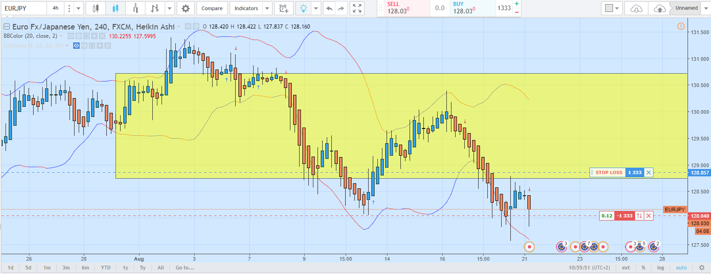Viewport: 711px width, 274px height.
Task: Collapse the indicator legend box
Action: pyautogui.click(x=6, y=26)
